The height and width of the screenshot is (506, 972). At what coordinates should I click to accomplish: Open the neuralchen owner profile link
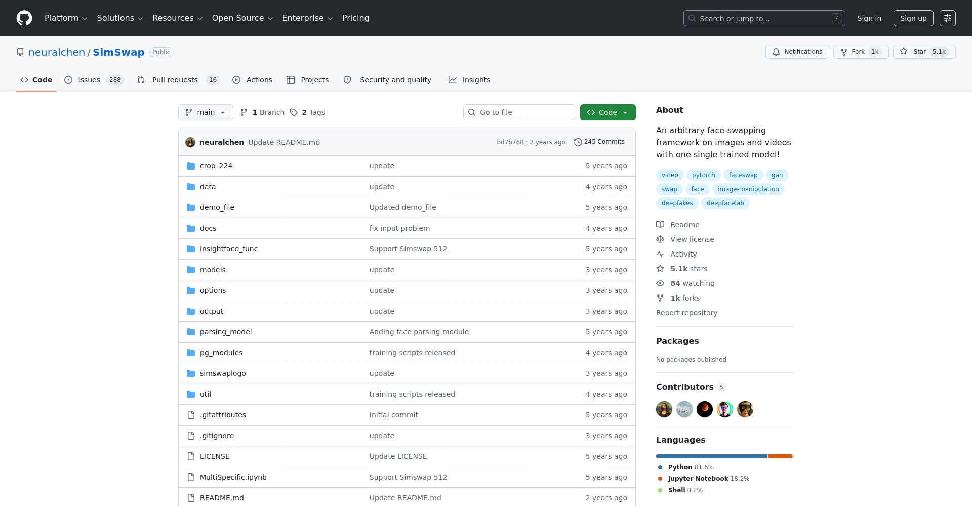(x=57, y=52)
